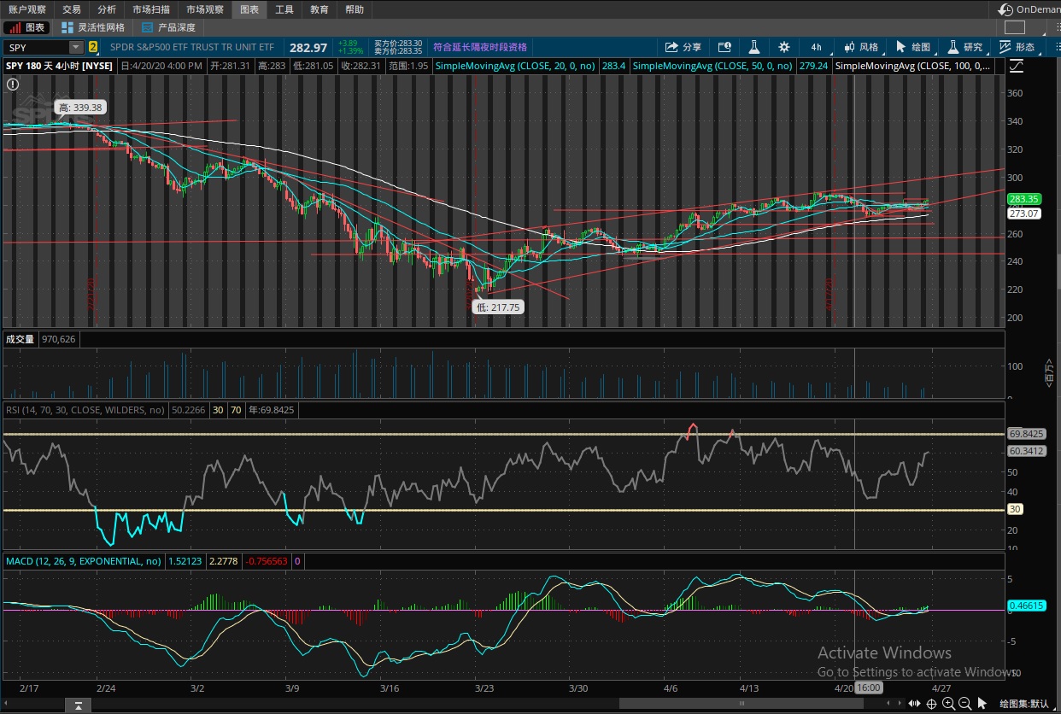Screen dimensions: 1061x714
Task: Click the crosshair pan icon
Action: click(x=932, y=705)
